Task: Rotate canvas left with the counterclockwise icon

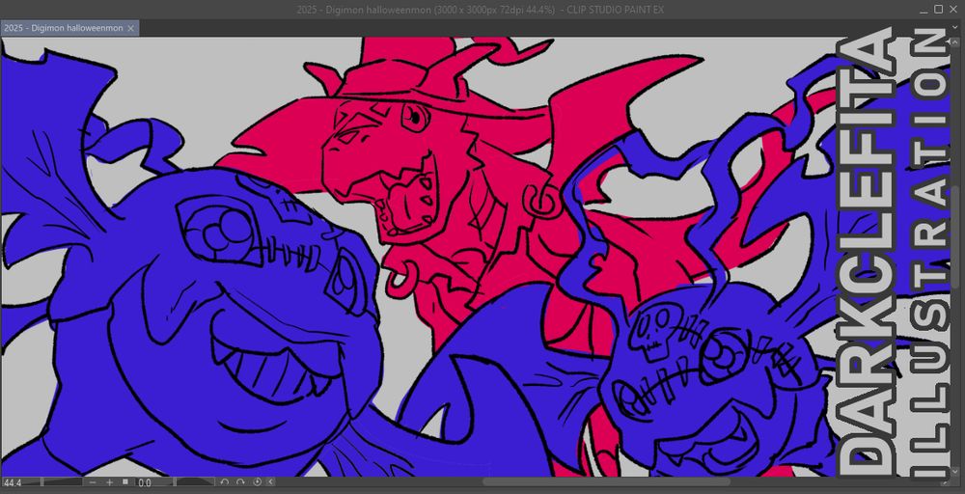Action: point(225,482)
